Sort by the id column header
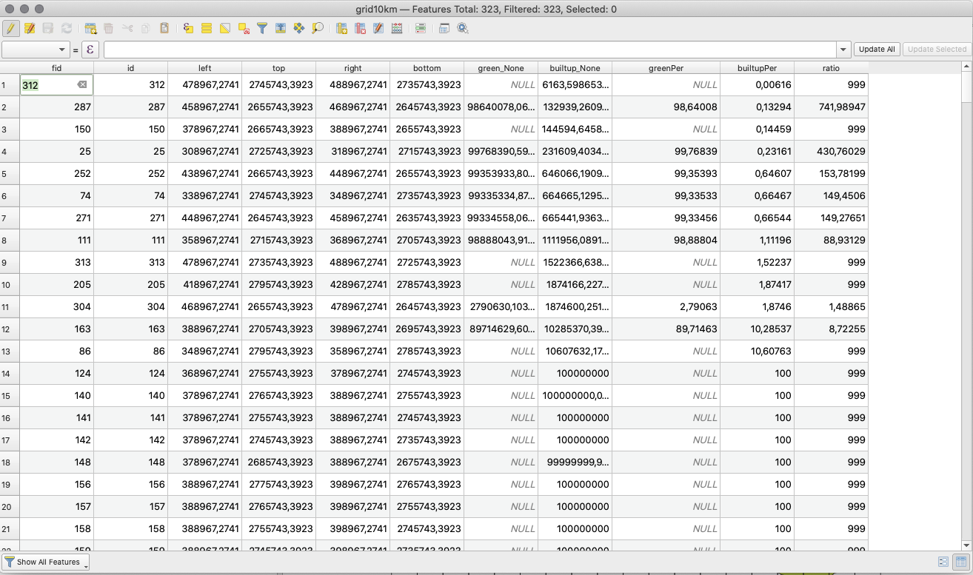 click(130, 68)
